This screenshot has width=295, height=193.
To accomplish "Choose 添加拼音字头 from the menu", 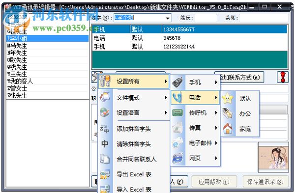I will tap(133, 129).
